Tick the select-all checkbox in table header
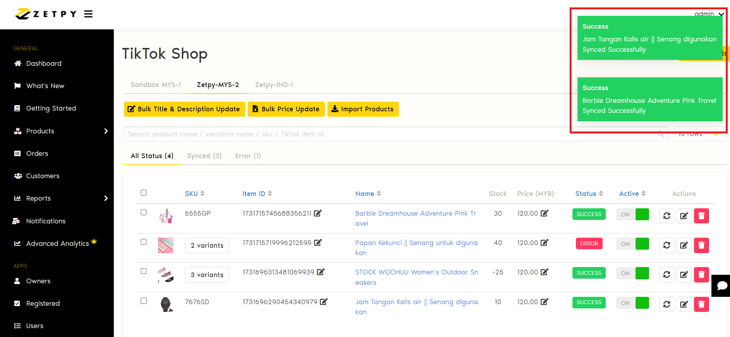This screenshot has width=730, height=337. pyautogui.click(x=144, y=193)
